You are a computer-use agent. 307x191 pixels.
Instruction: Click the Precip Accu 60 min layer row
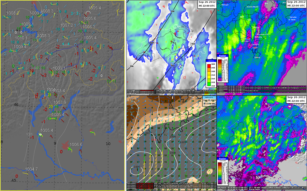262,91
